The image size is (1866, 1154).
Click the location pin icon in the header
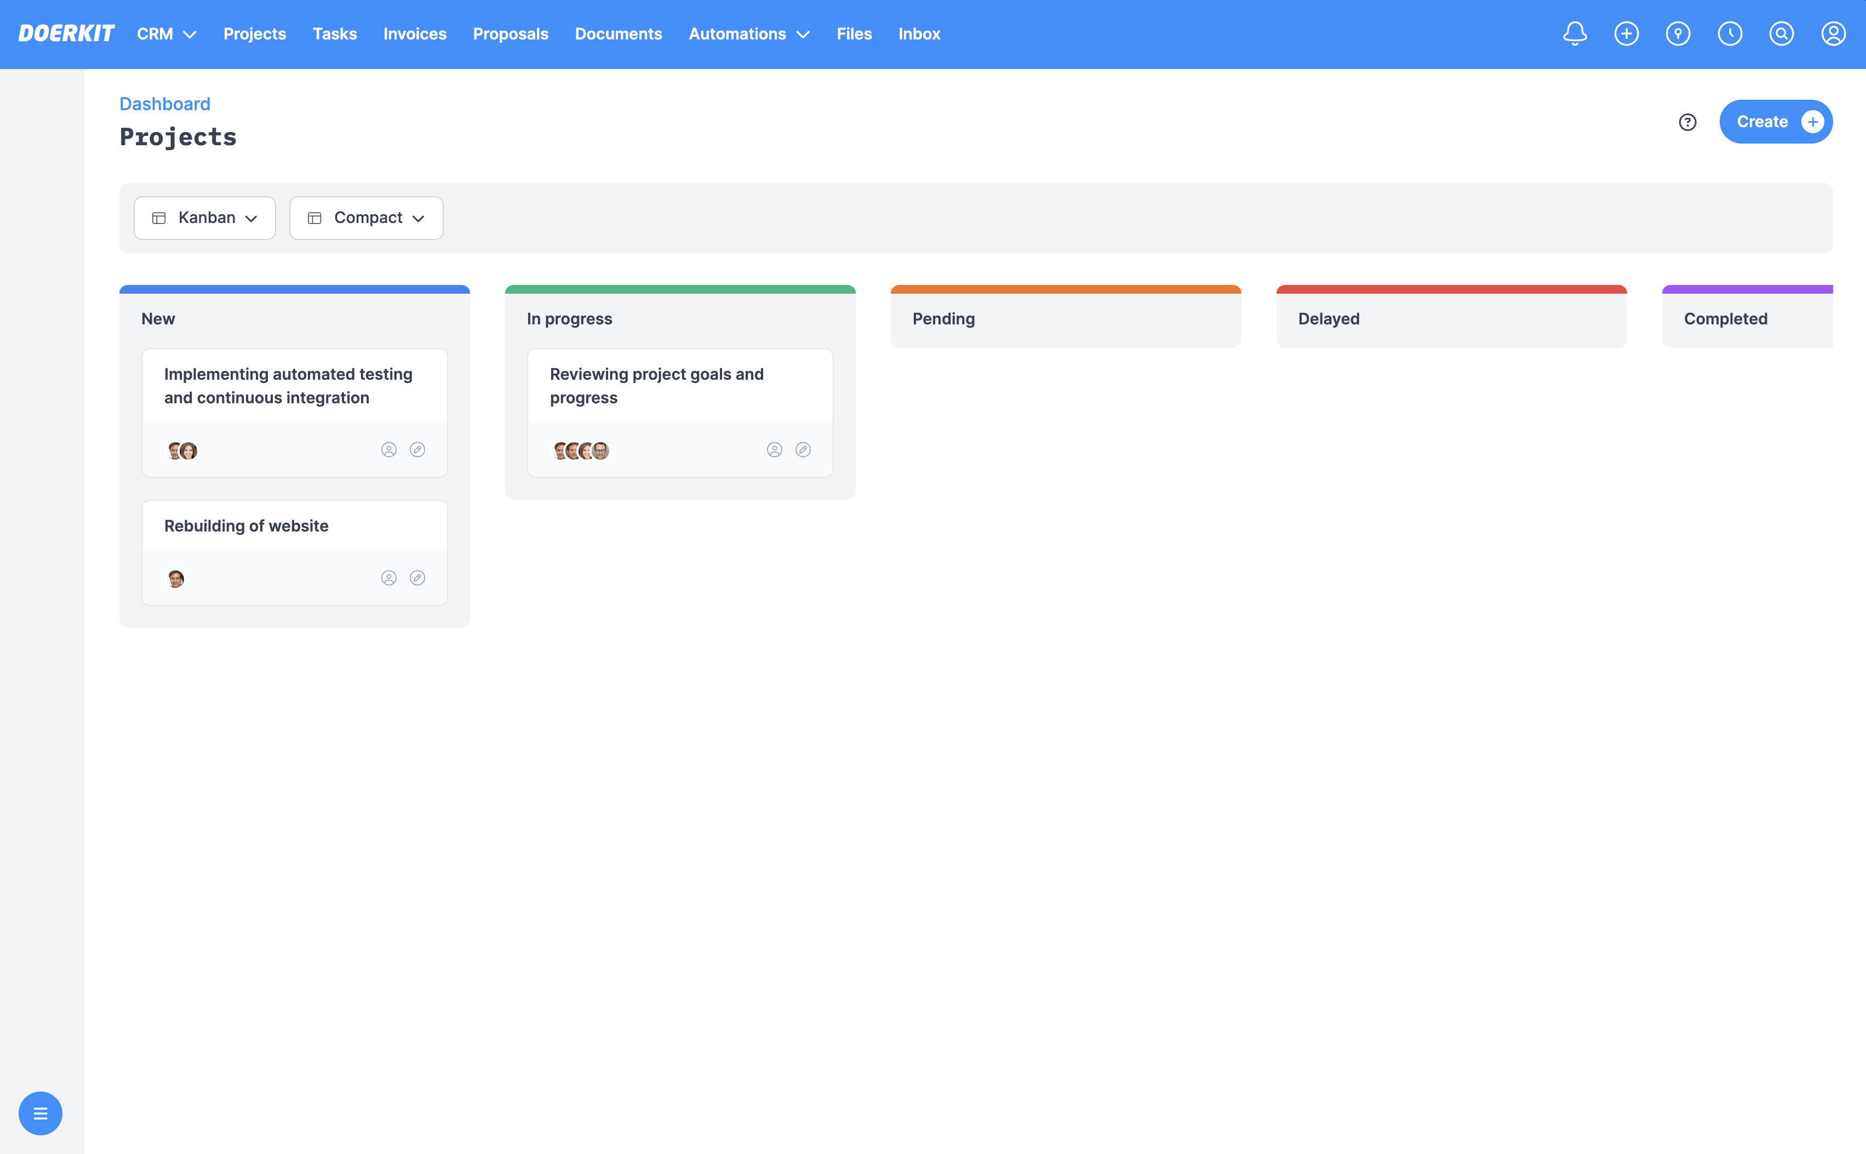pos(1678,33)
